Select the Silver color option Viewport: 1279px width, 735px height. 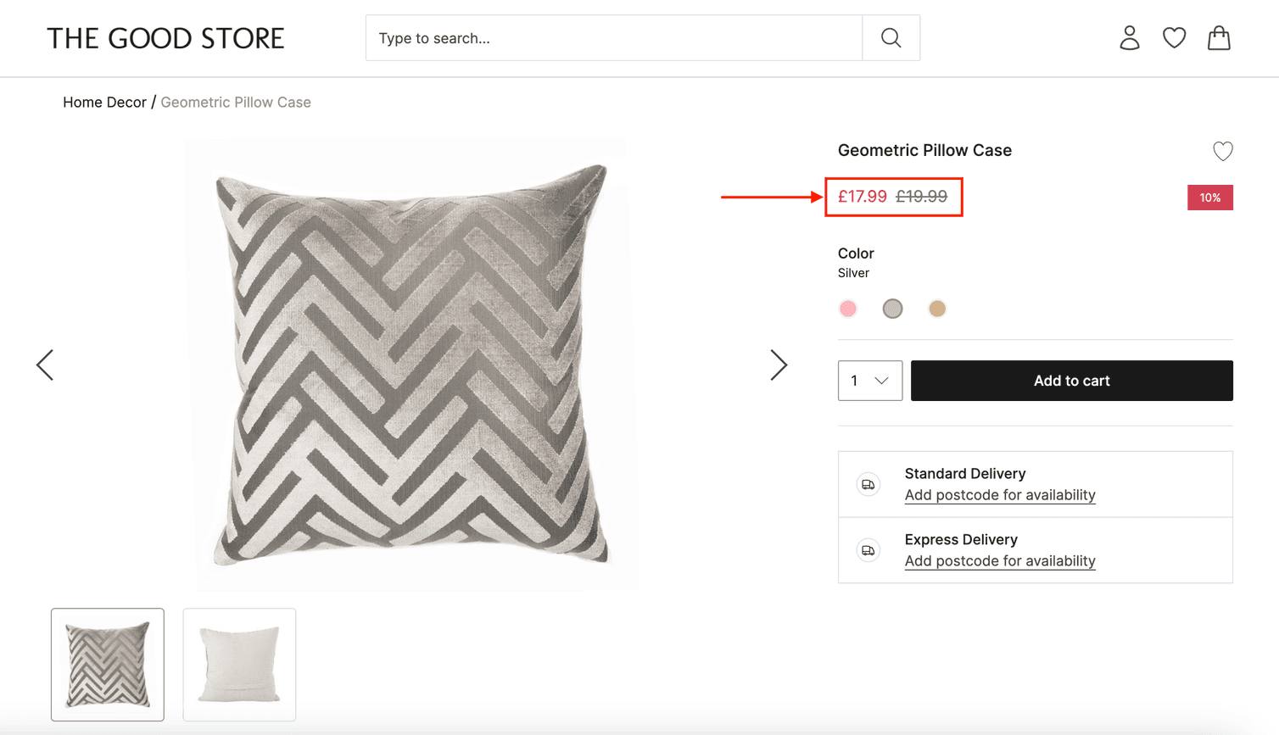(892, 309)
